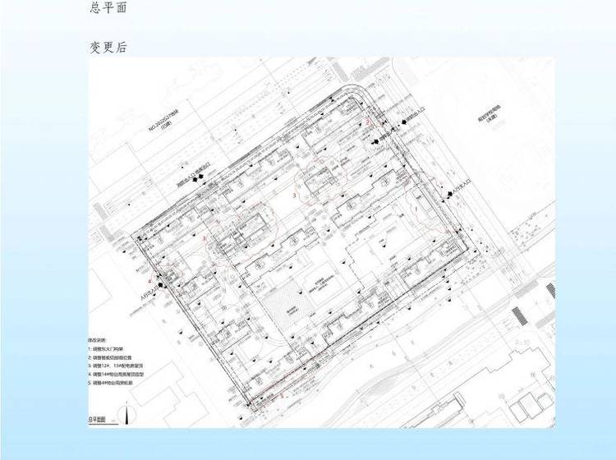Select red revision marker number 2
The height and width of the screenshot is (460, 616).
[368, 122]
